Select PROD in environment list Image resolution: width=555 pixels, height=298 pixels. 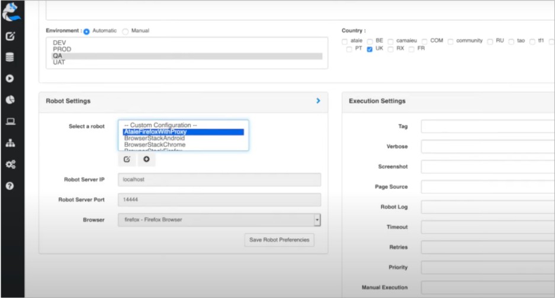tap(187, 50)
